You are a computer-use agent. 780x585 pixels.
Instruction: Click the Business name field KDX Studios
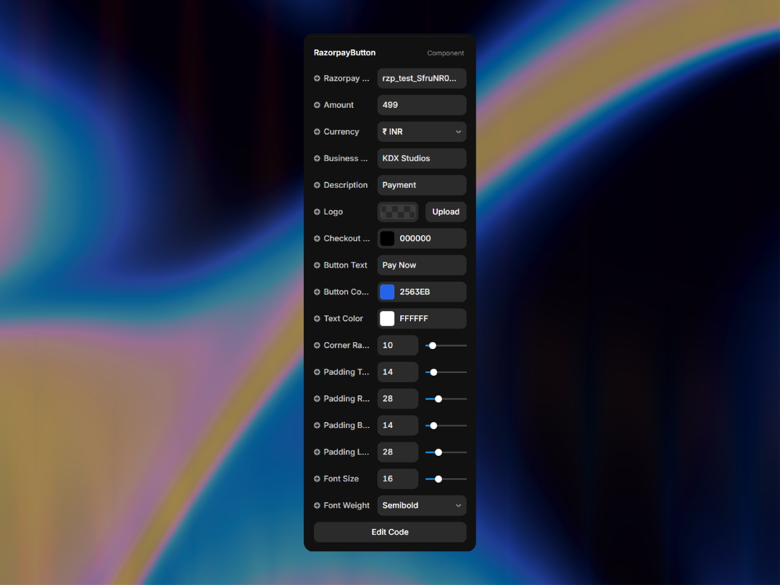tap(422, 158)
